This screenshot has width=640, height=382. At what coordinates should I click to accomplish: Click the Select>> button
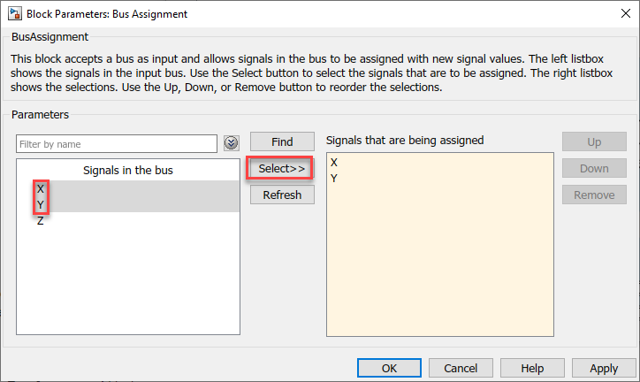[282, 168]
